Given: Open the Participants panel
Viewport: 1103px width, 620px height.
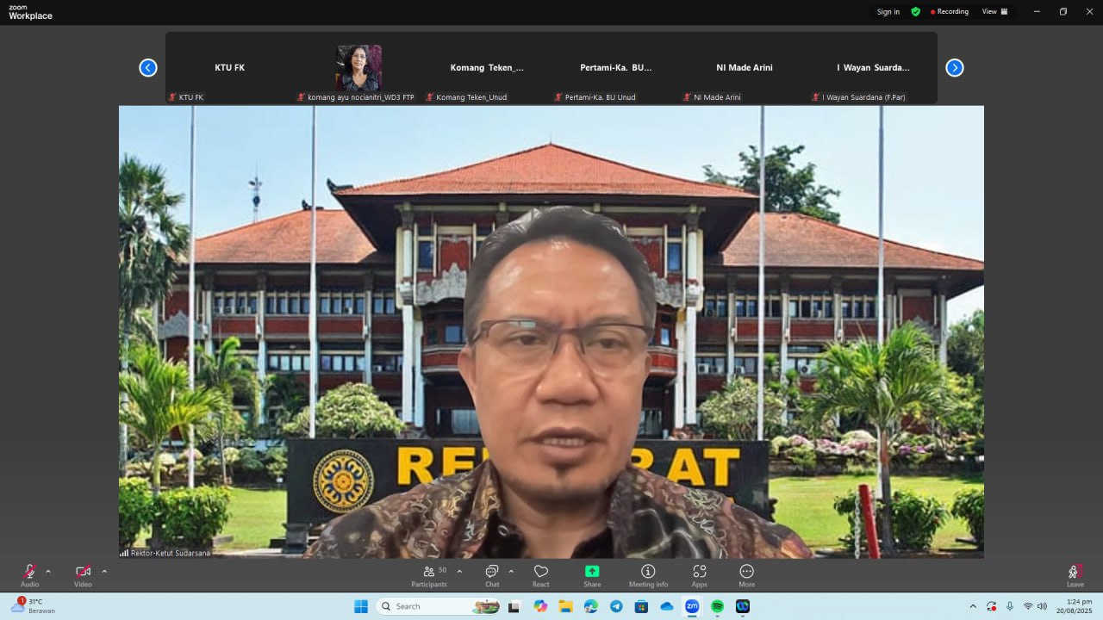Looking at the screenshot, I should point(428,575).
